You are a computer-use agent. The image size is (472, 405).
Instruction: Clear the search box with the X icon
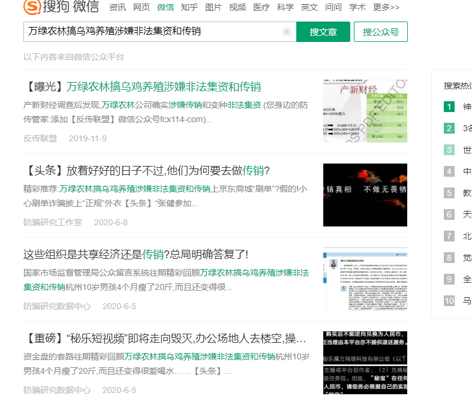point(287,32)
